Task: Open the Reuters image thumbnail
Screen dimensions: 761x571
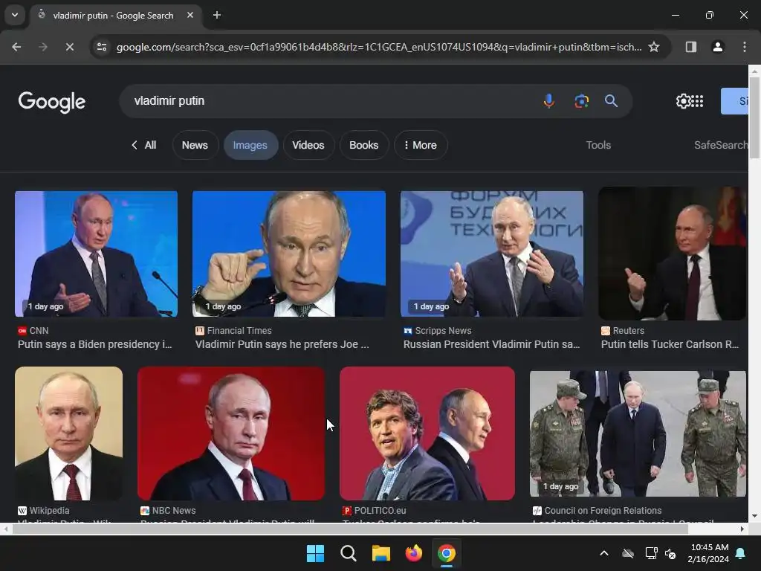Action: (x=672, y=253)
